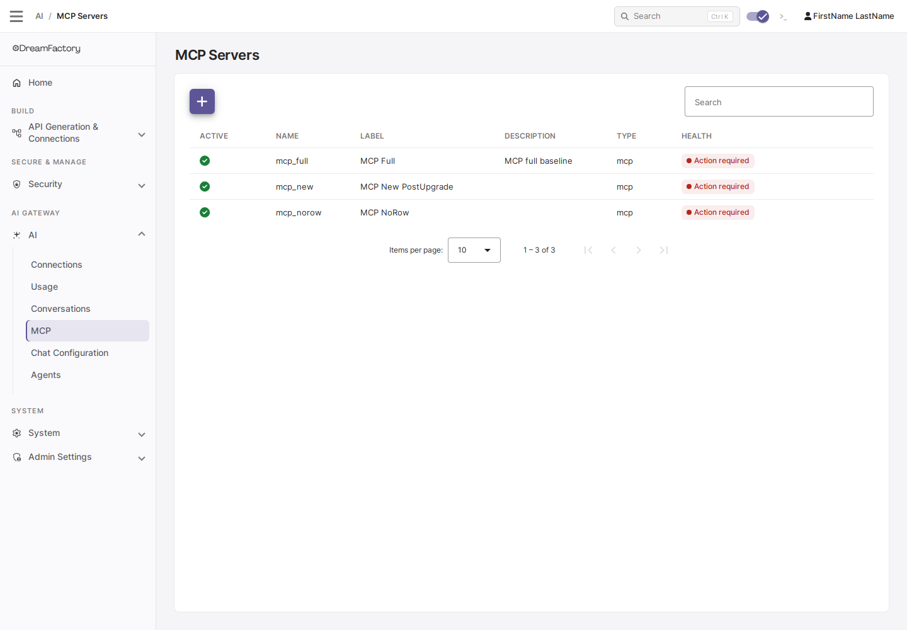907x630 pixels.
Task: Click the mcp_full name cell
Action: click(x=292, y=161)
